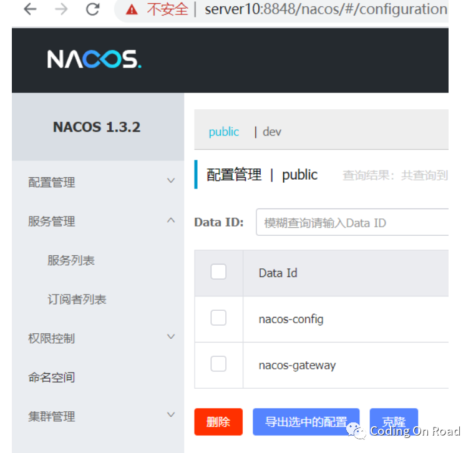
Task: Click the chevron next to 集群管理
Action: point(171,415)
